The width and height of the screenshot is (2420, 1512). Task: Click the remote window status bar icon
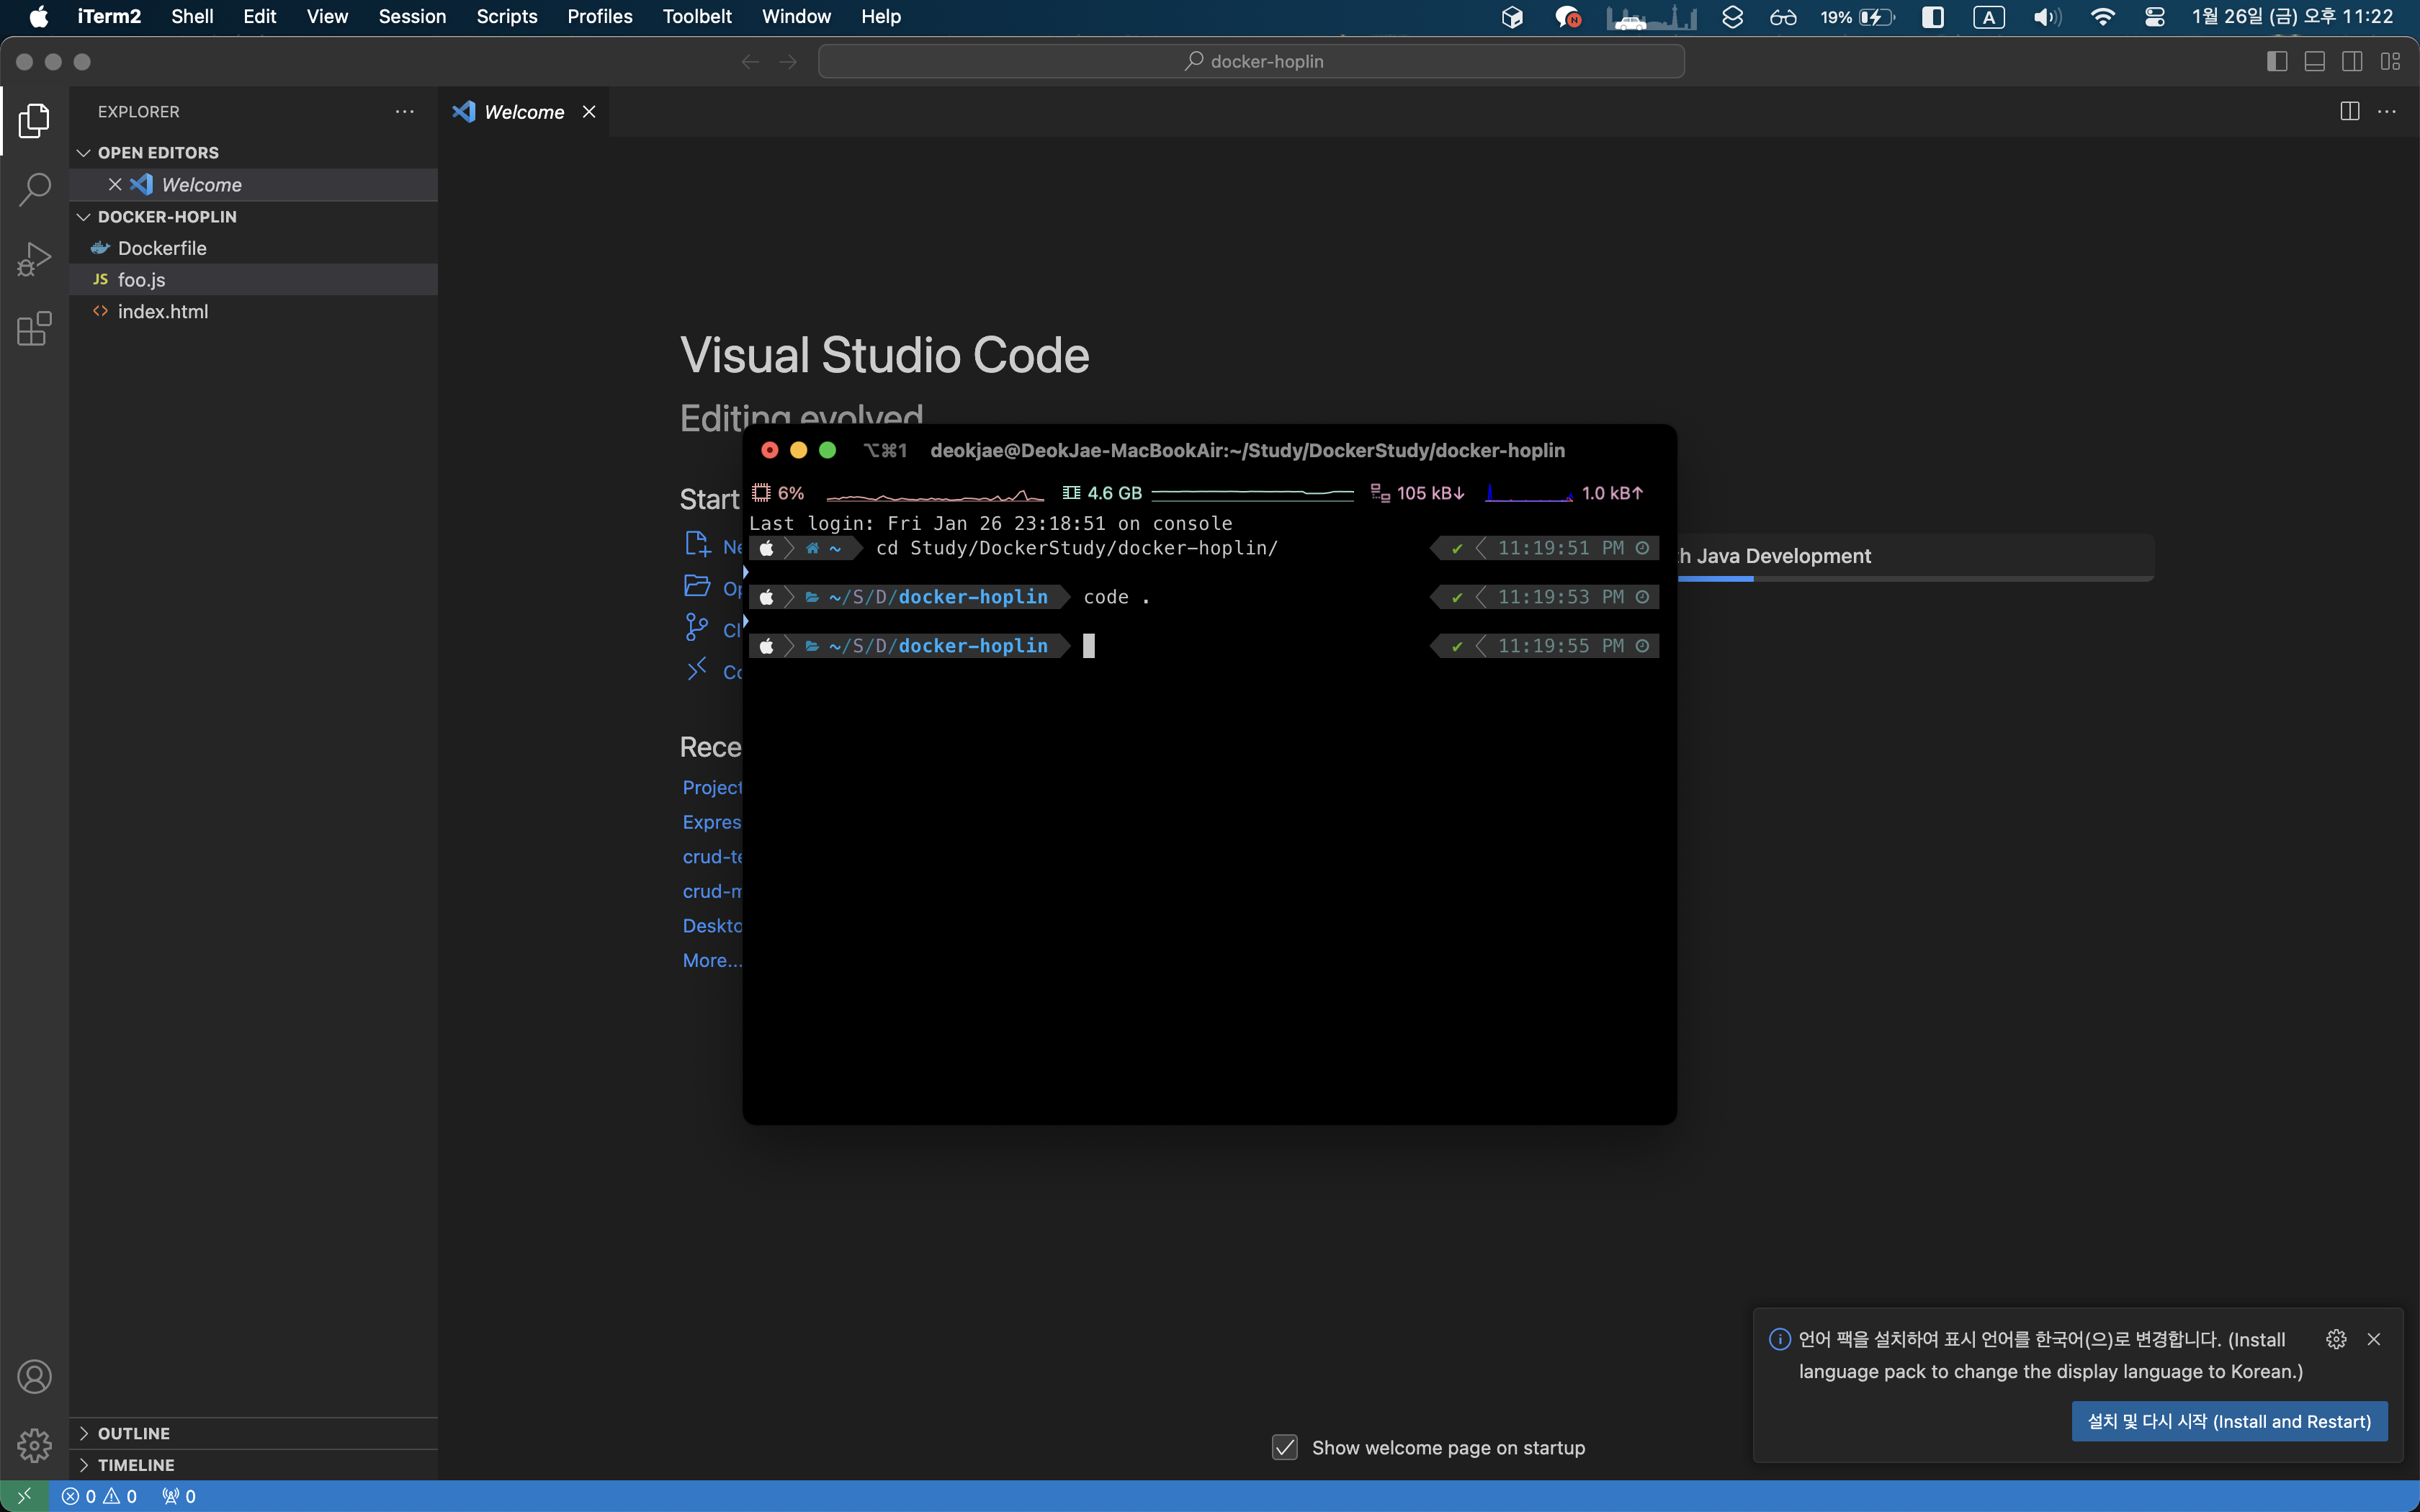(24, 1496)
